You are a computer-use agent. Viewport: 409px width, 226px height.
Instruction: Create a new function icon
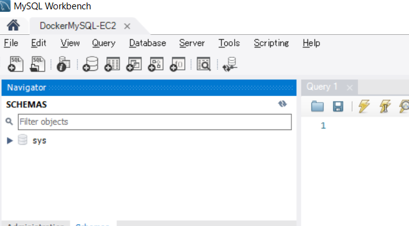pos(177,64)
